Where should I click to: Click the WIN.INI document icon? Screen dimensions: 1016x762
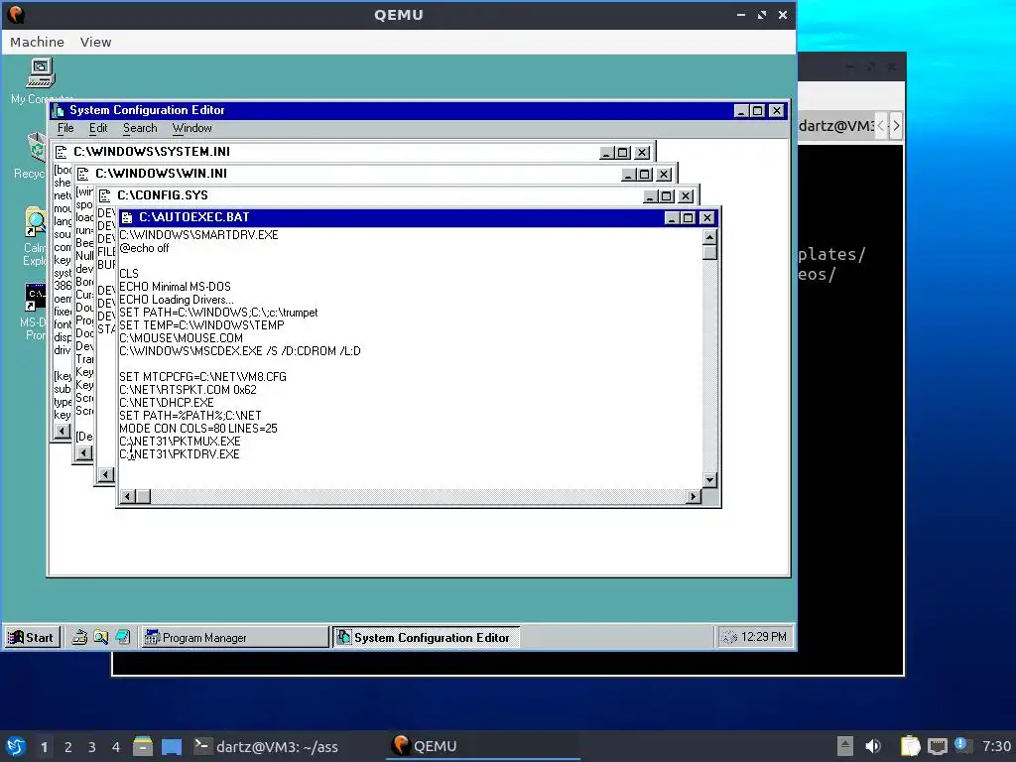point(83,174)
